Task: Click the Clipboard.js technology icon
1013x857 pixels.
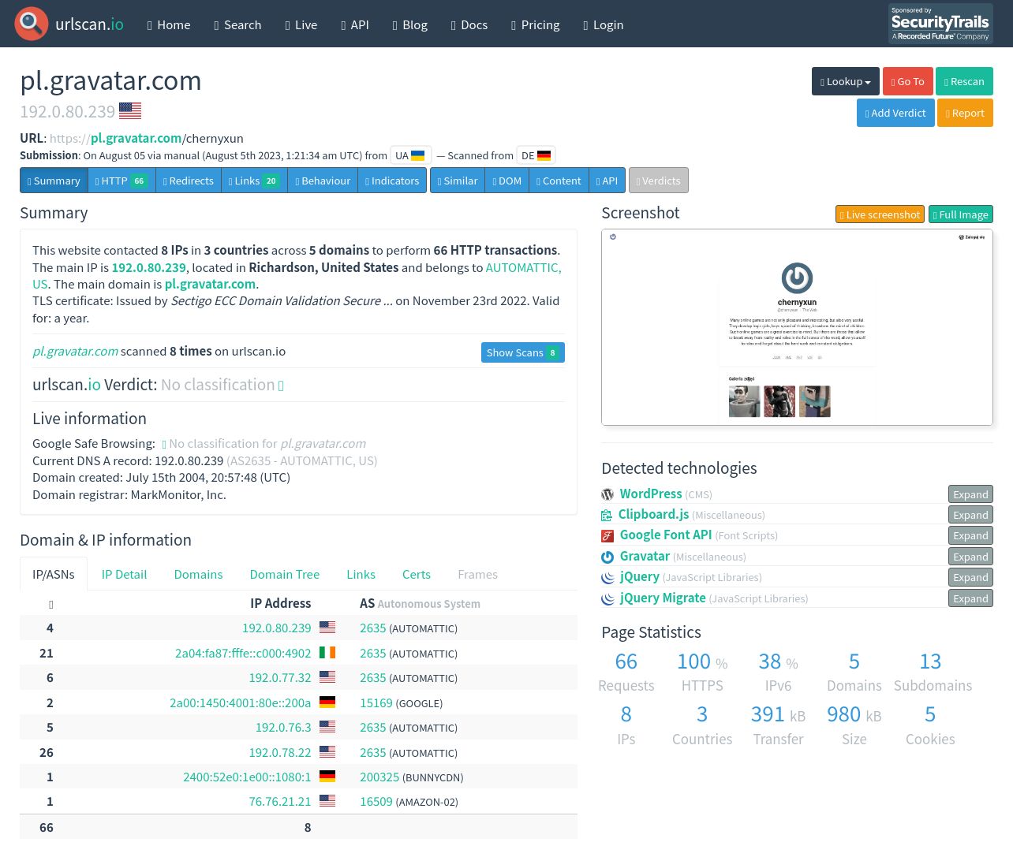Action: 607,515
